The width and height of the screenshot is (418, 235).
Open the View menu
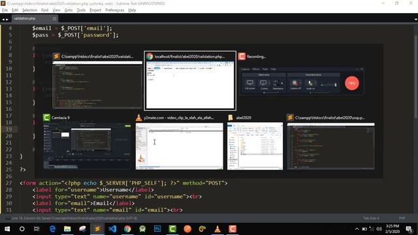click(57, 10)
